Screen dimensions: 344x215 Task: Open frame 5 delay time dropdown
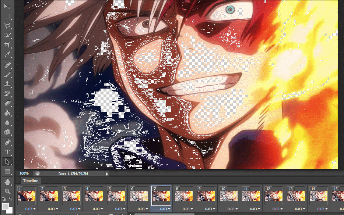click(120, 209)
